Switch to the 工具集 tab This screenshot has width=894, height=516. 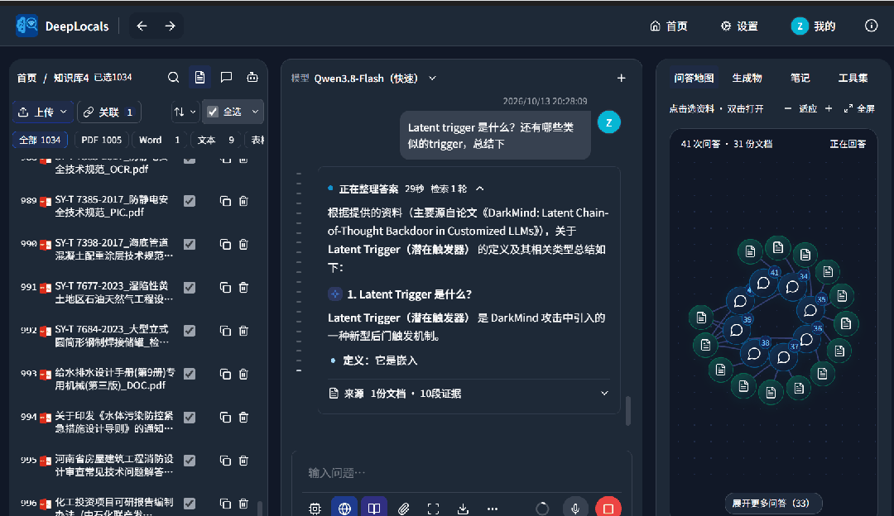click(853, 78)
